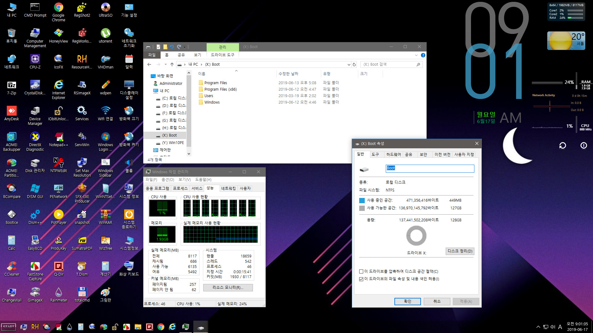Click Boot drive name input field

[x=430, y=168]
